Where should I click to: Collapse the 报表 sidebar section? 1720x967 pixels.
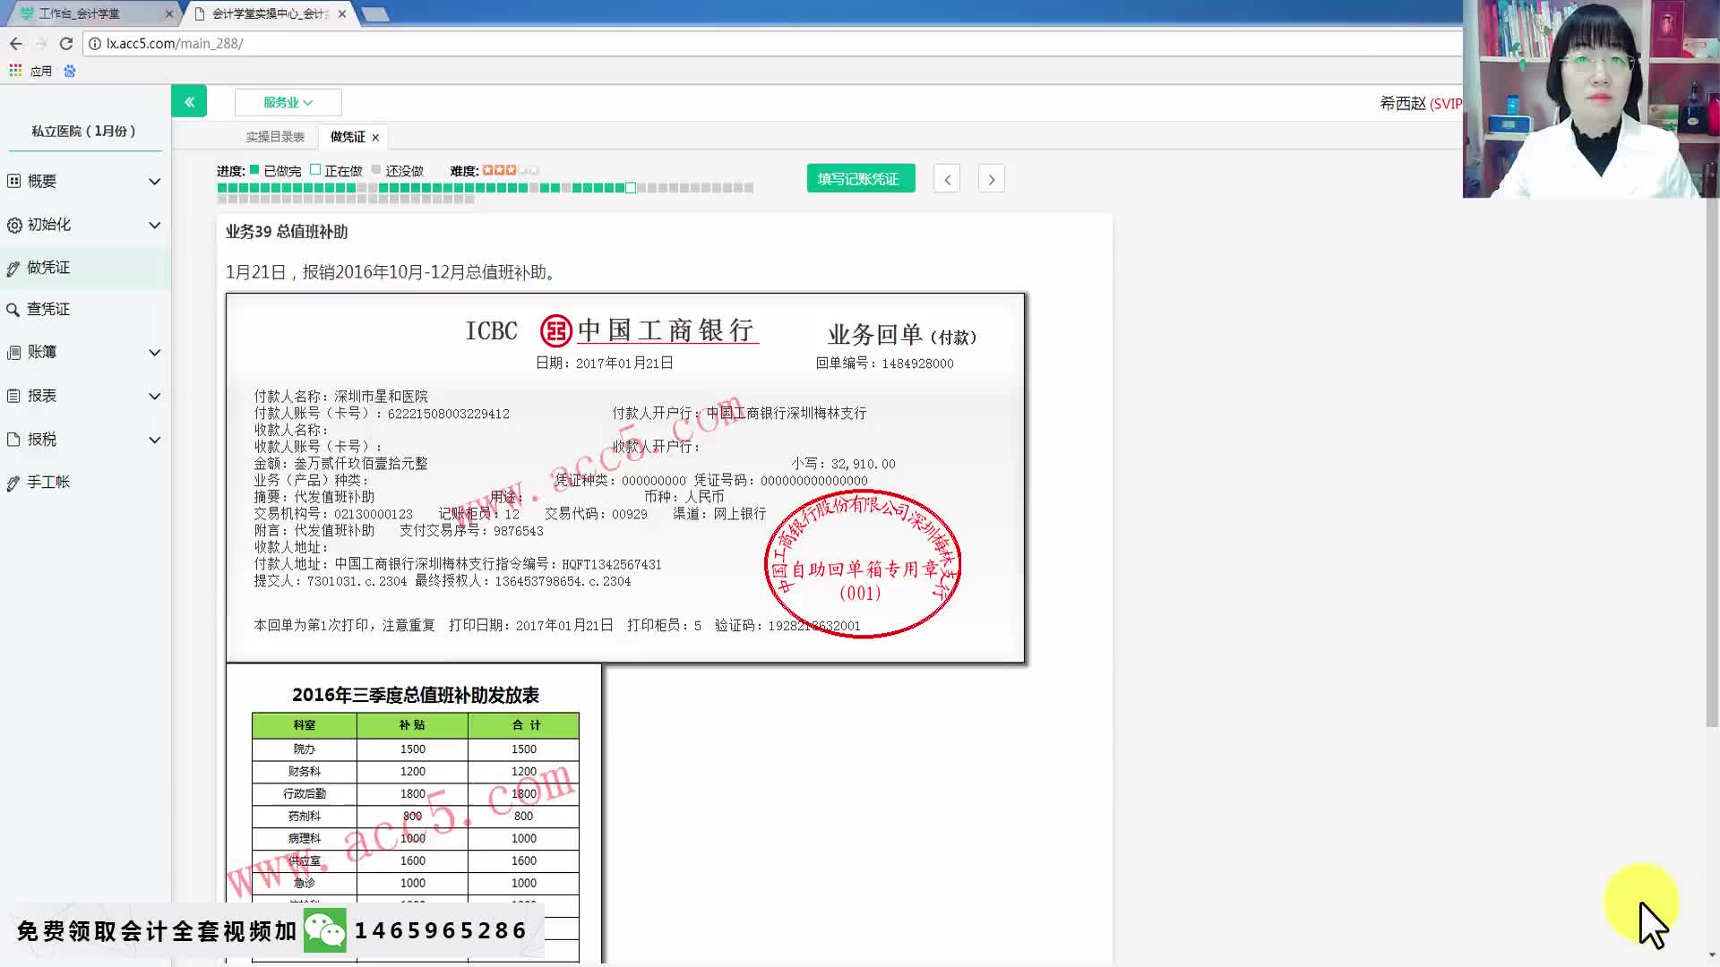[x=153, y=396]
